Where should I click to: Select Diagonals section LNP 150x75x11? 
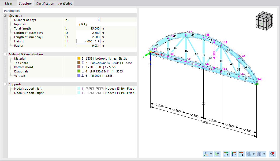(104, 71)
